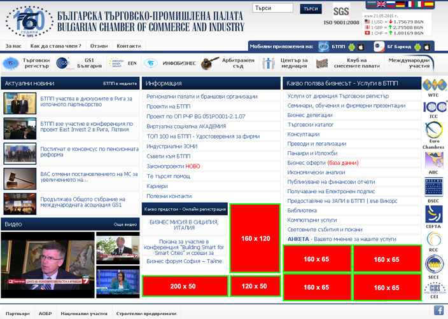Viewport: 448px width, 319px height.
Task: Open 'АНКЕТА - Вашето мнение' survey link
Action: (x=342, y=239)
